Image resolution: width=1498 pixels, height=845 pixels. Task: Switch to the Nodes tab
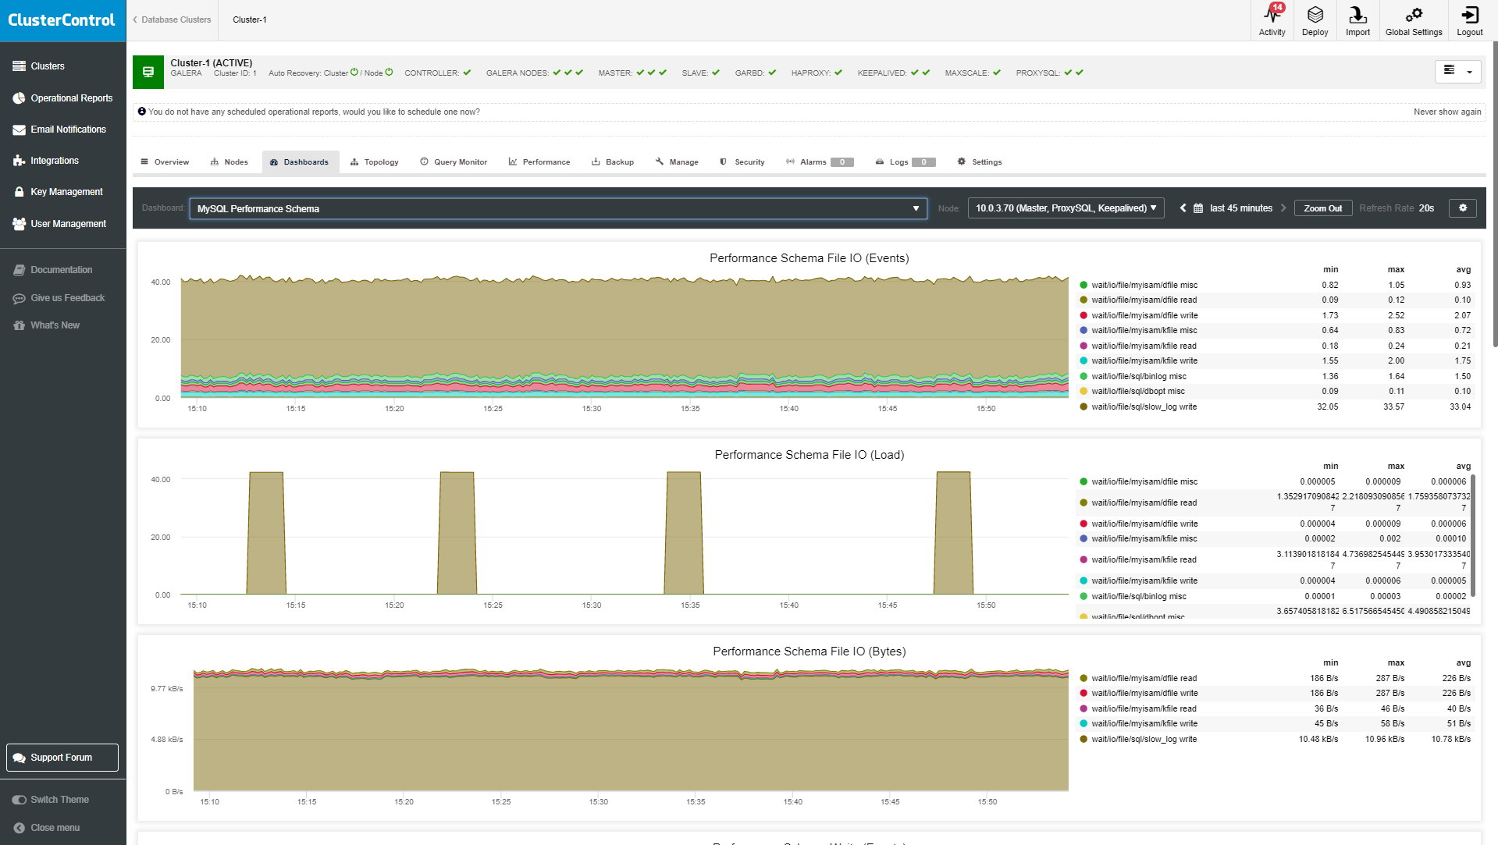(229, 162)
